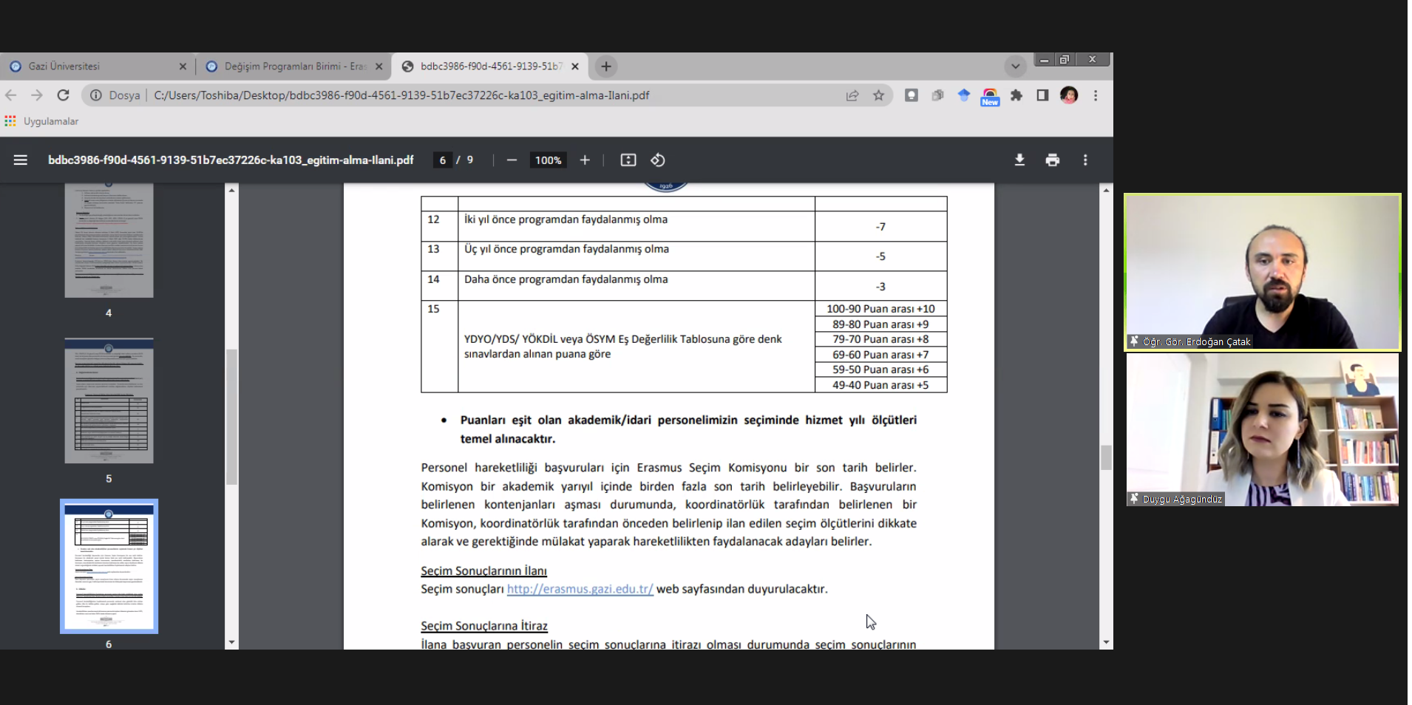Reload the current page
The image size is (1412, 705).
[64, 95]
